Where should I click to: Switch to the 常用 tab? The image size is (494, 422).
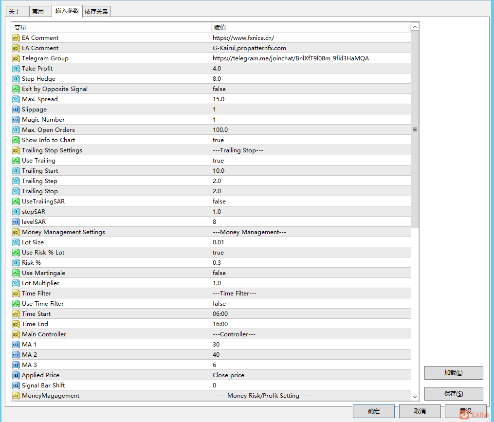coord(40,11)
